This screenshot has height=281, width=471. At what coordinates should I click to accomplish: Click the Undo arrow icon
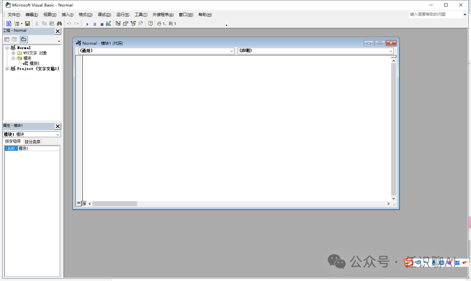tap(69, 24)
